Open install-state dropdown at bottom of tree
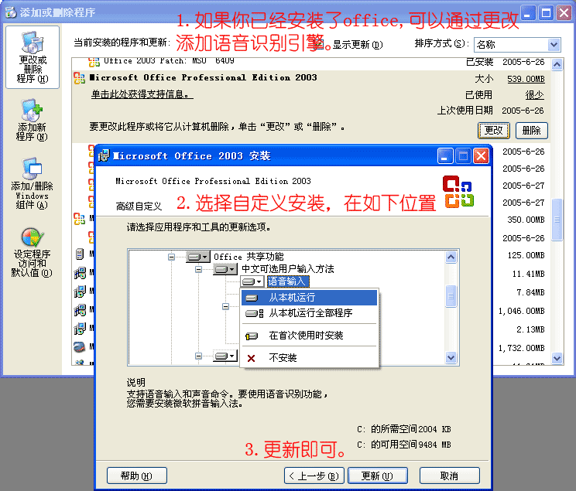This screenshot has width=576, height=491. 225,356
